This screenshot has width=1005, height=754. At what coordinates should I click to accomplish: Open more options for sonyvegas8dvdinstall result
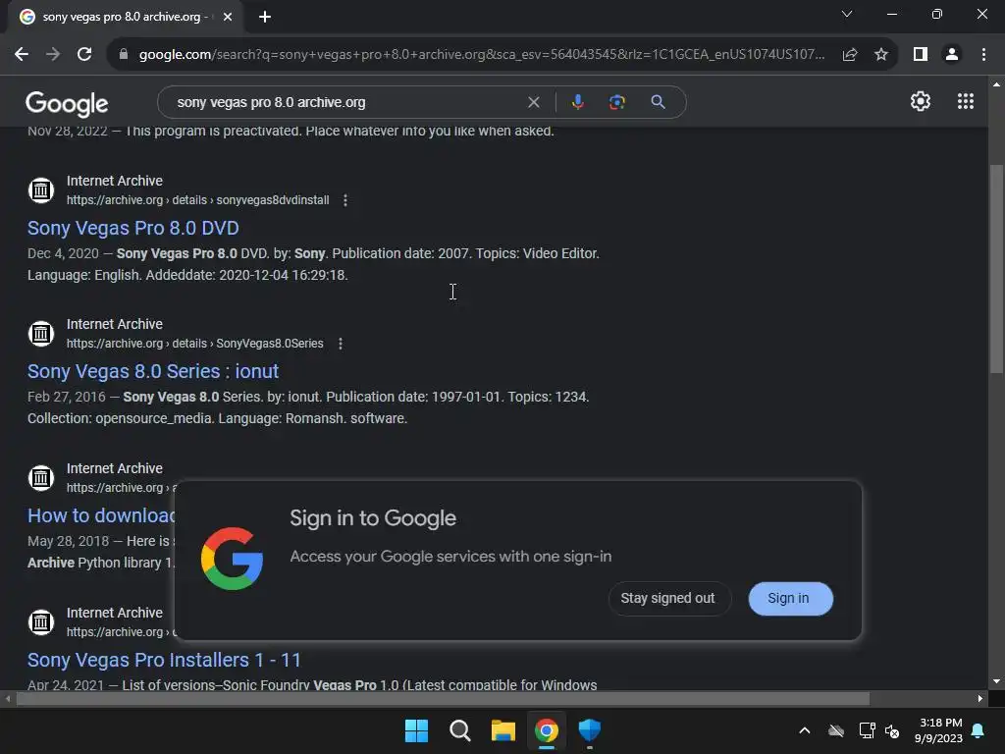click(x=345, y=200)
